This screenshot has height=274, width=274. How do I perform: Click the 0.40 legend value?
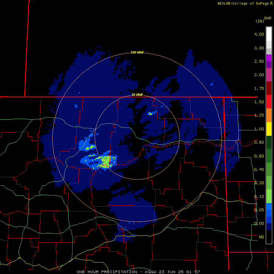pos(259,170)
